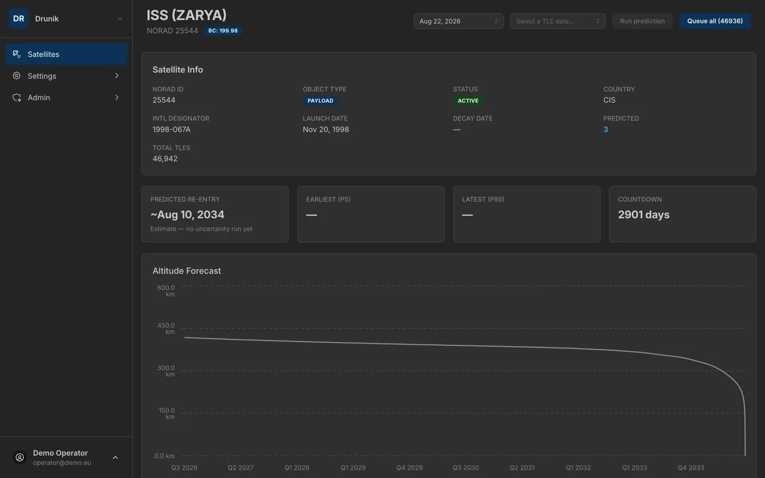Click the Estimate — no uncertainty run yet note
This screenshot has width=765, height=478.
pos(201,229)
